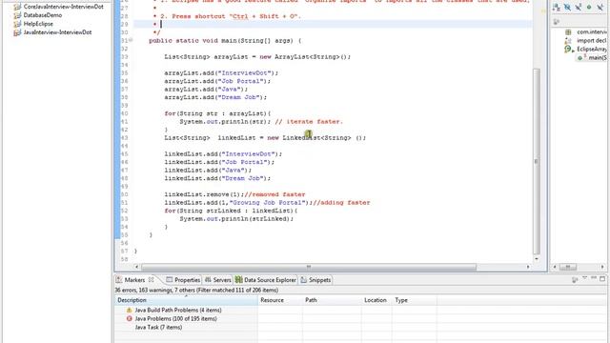This screenshot has width=610, height=343.
Task: Select DatabaseDemo project in explorer
Action: coord(42,15)
